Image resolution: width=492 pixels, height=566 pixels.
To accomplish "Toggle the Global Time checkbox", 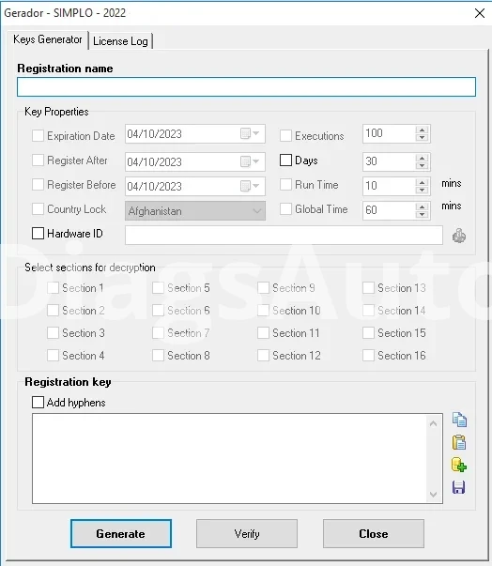I will tap(285, 209).
